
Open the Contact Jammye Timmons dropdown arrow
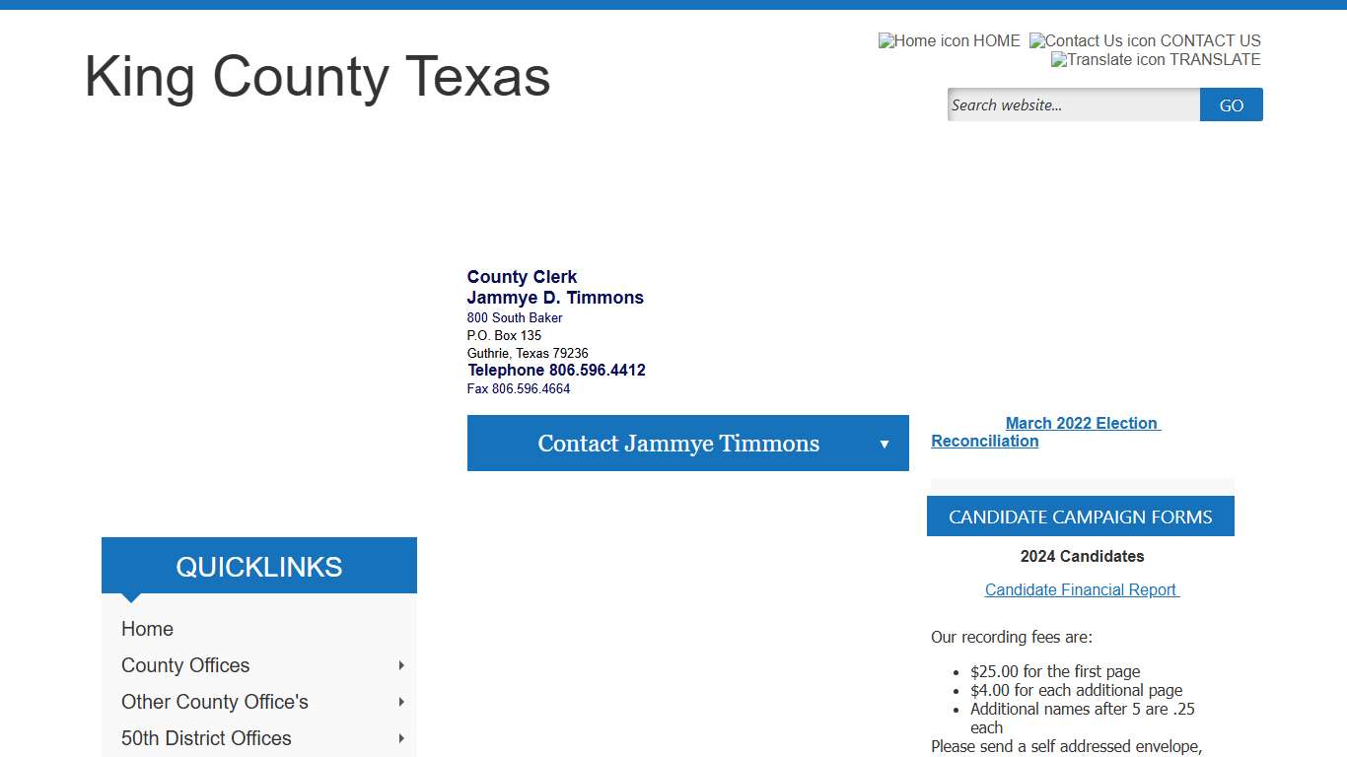point(884,444)
